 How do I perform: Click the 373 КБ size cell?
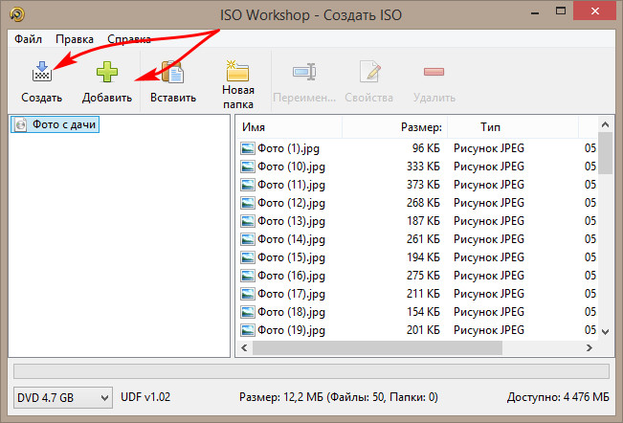(423, 185)
